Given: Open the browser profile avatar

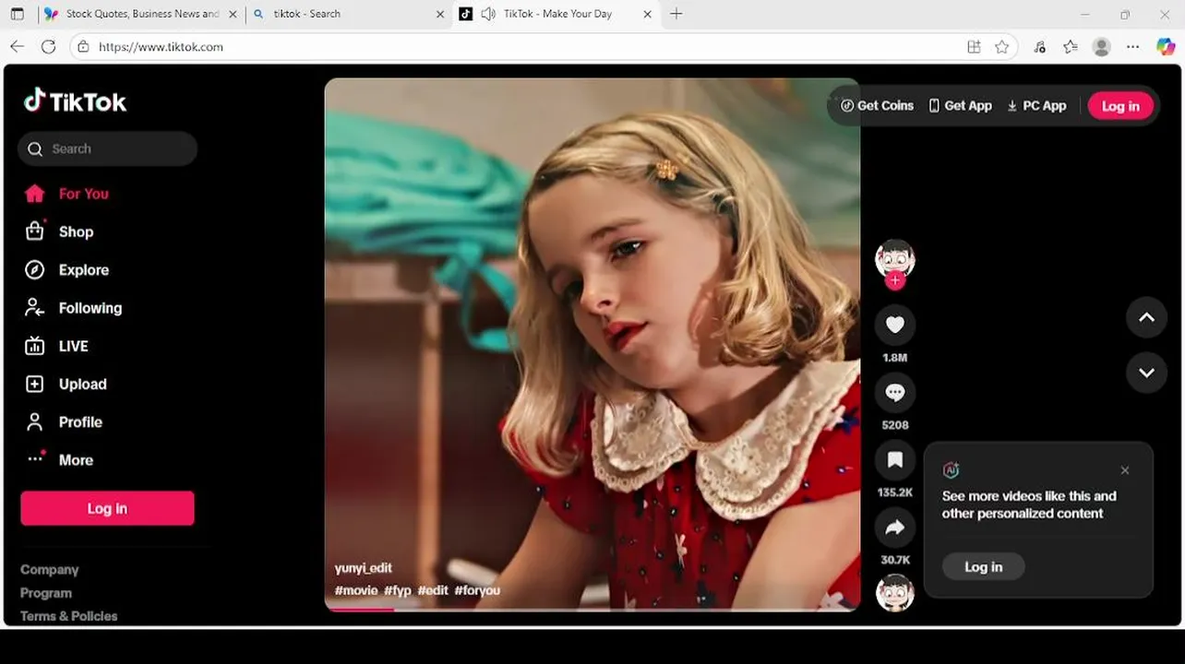Looking at the screenshot, I should click(1101, 47).
